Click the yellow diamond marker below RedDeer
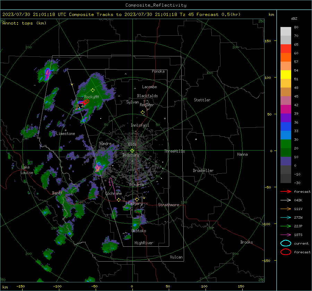Viewport: 312px width, 291px height. pos(142,112)
